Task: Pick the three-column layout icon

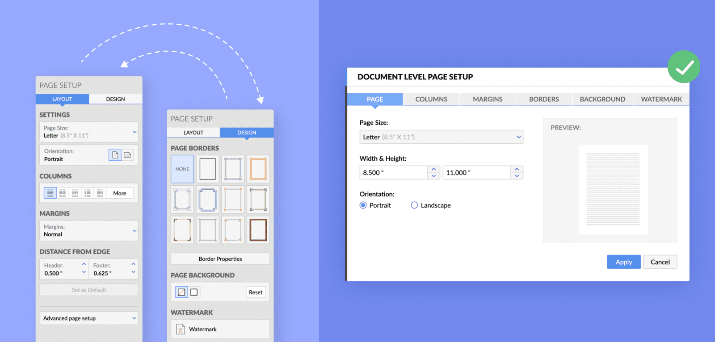Action: (x=75, y=193)
